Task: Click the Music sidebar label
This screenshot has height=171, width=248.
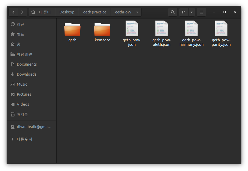Action: point(22,84)
